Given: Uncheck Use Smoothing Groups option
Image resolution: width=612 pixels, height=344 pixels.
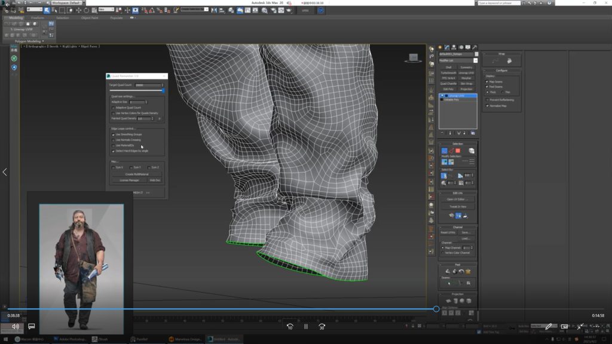Looking at the screenshot, I should 113,134.
